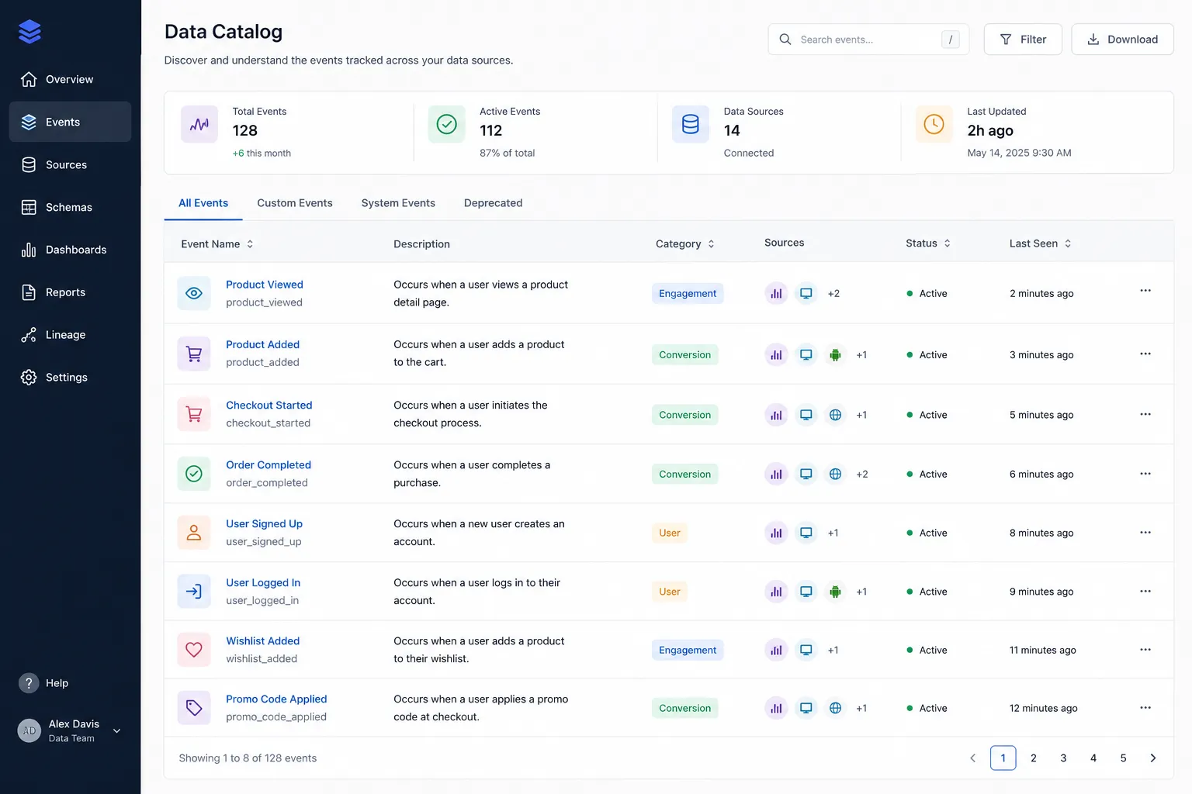Click the checkmark icon for Order Completed
The image size is (1192, 794).
tap(194, 474)
